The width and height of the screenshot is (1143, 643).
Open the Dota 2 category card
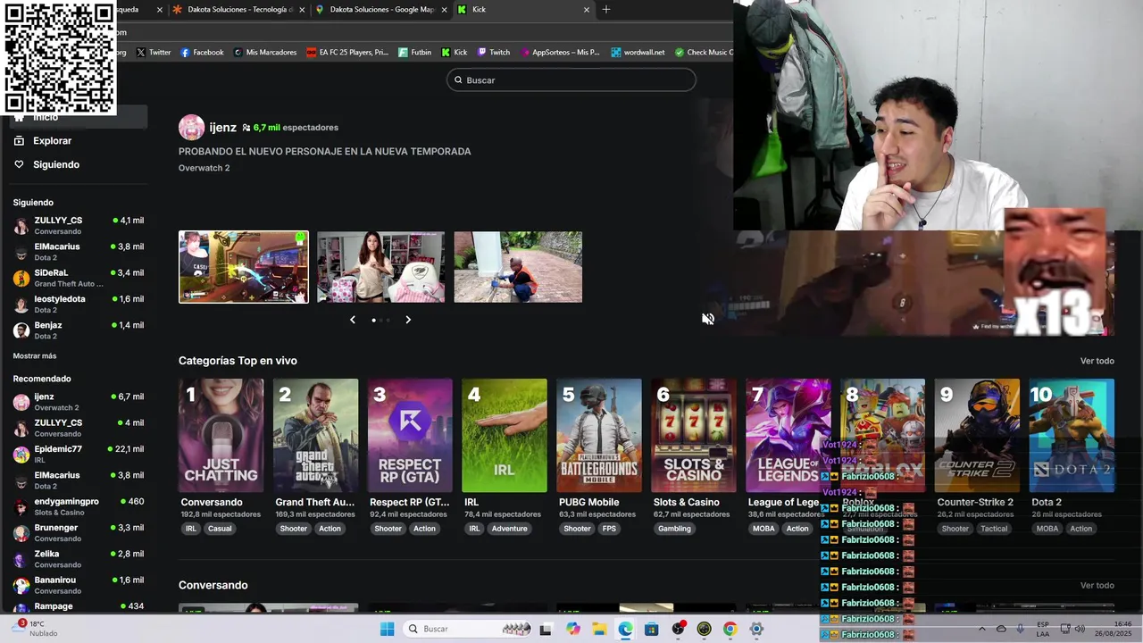point(1072,435)
